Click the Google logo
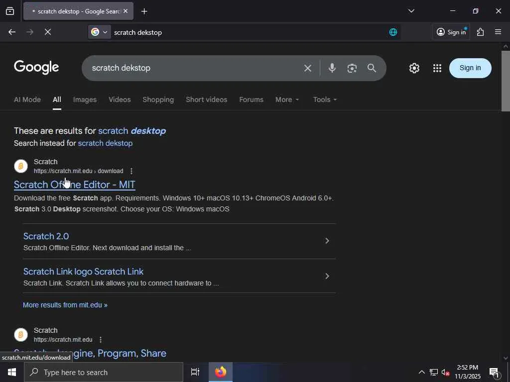 [x=36, y=67]
